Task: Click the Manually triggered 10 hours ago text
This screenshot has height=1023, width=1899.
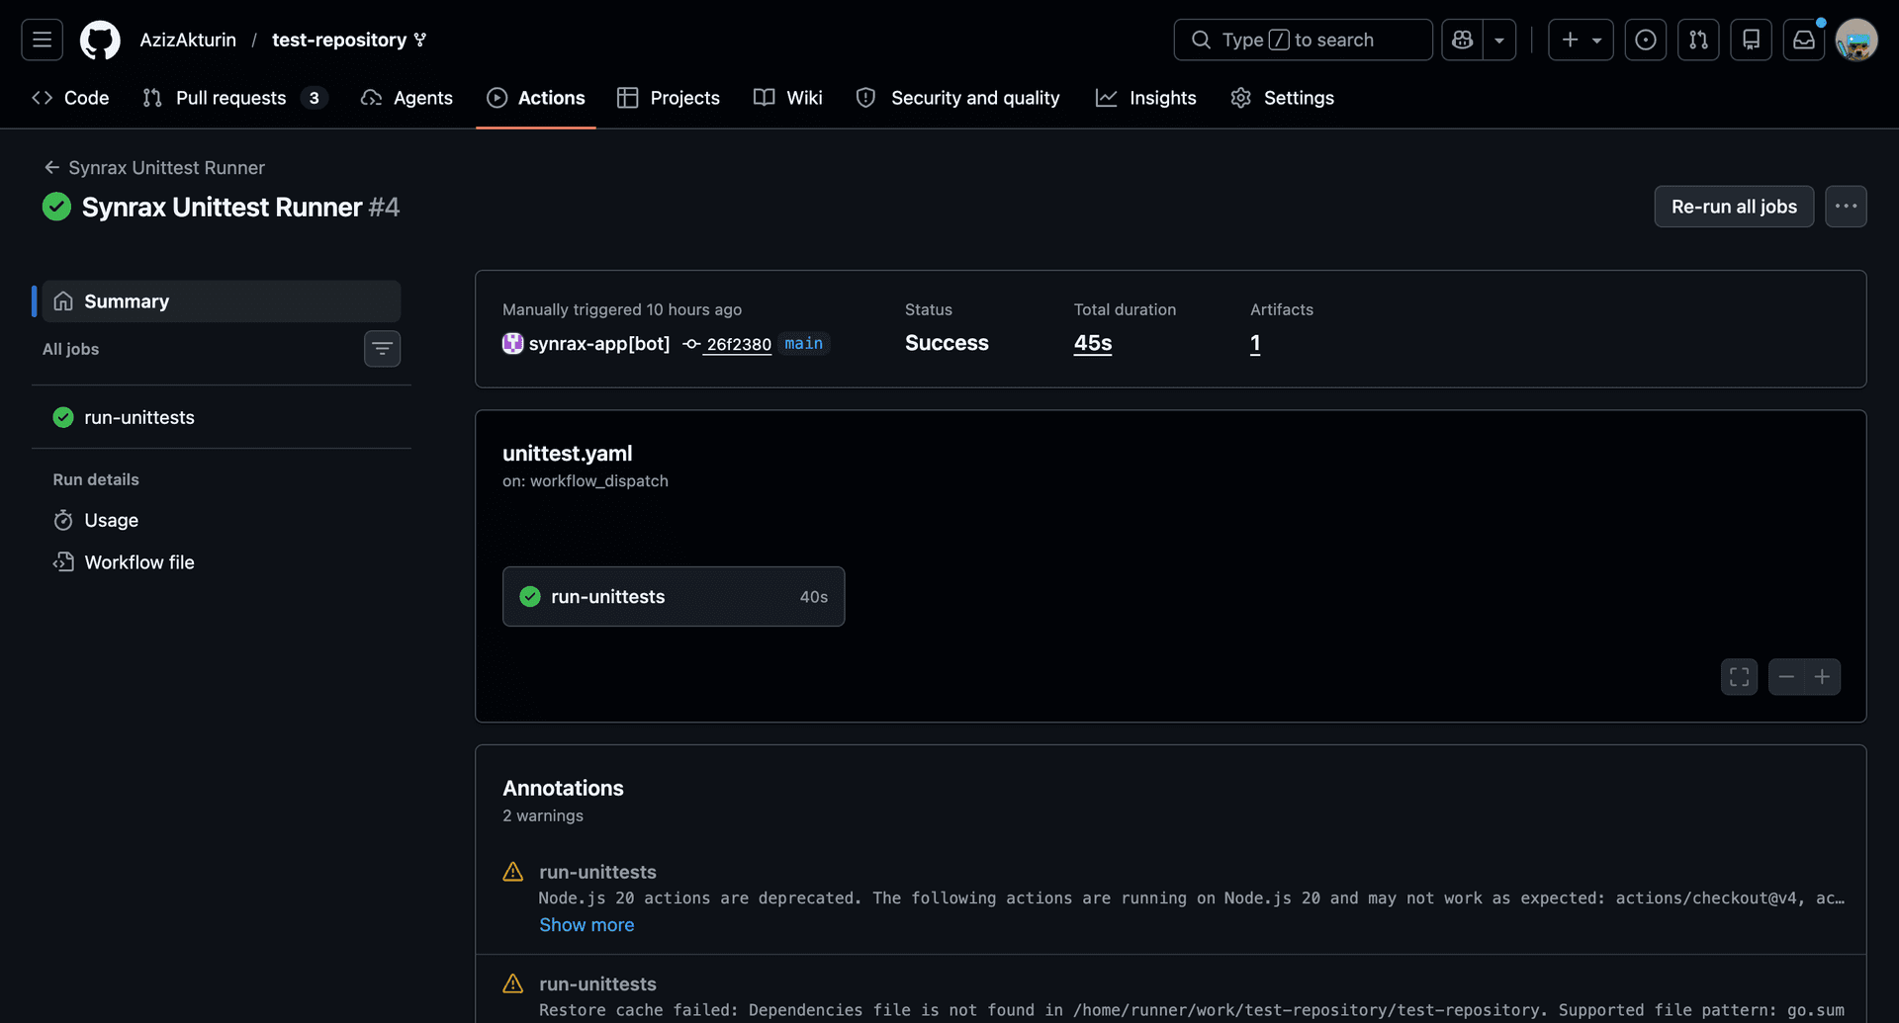Action: click(622, 309)
